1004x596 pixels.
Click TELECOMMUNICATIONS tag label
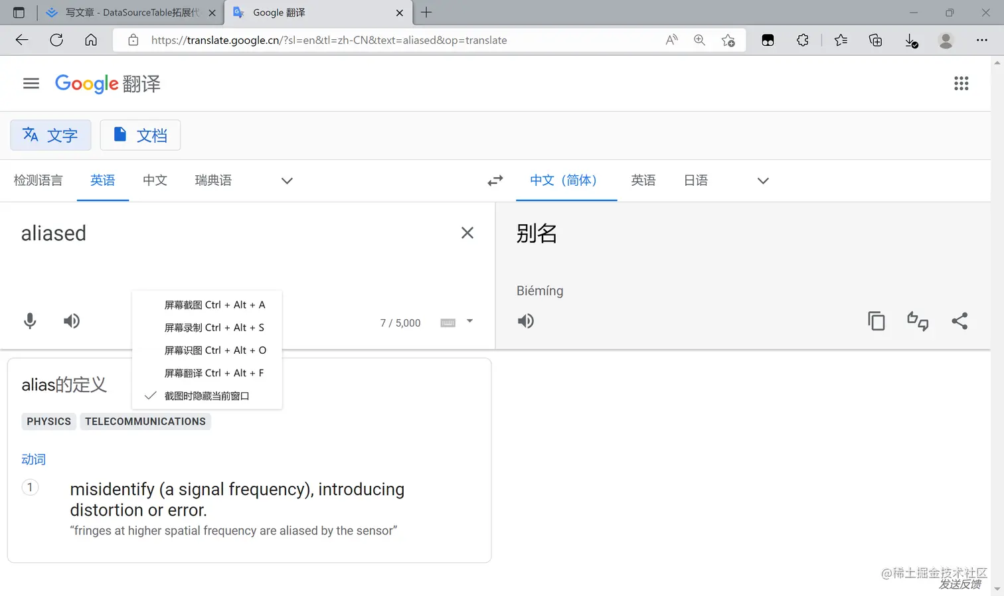pos(145,421)
